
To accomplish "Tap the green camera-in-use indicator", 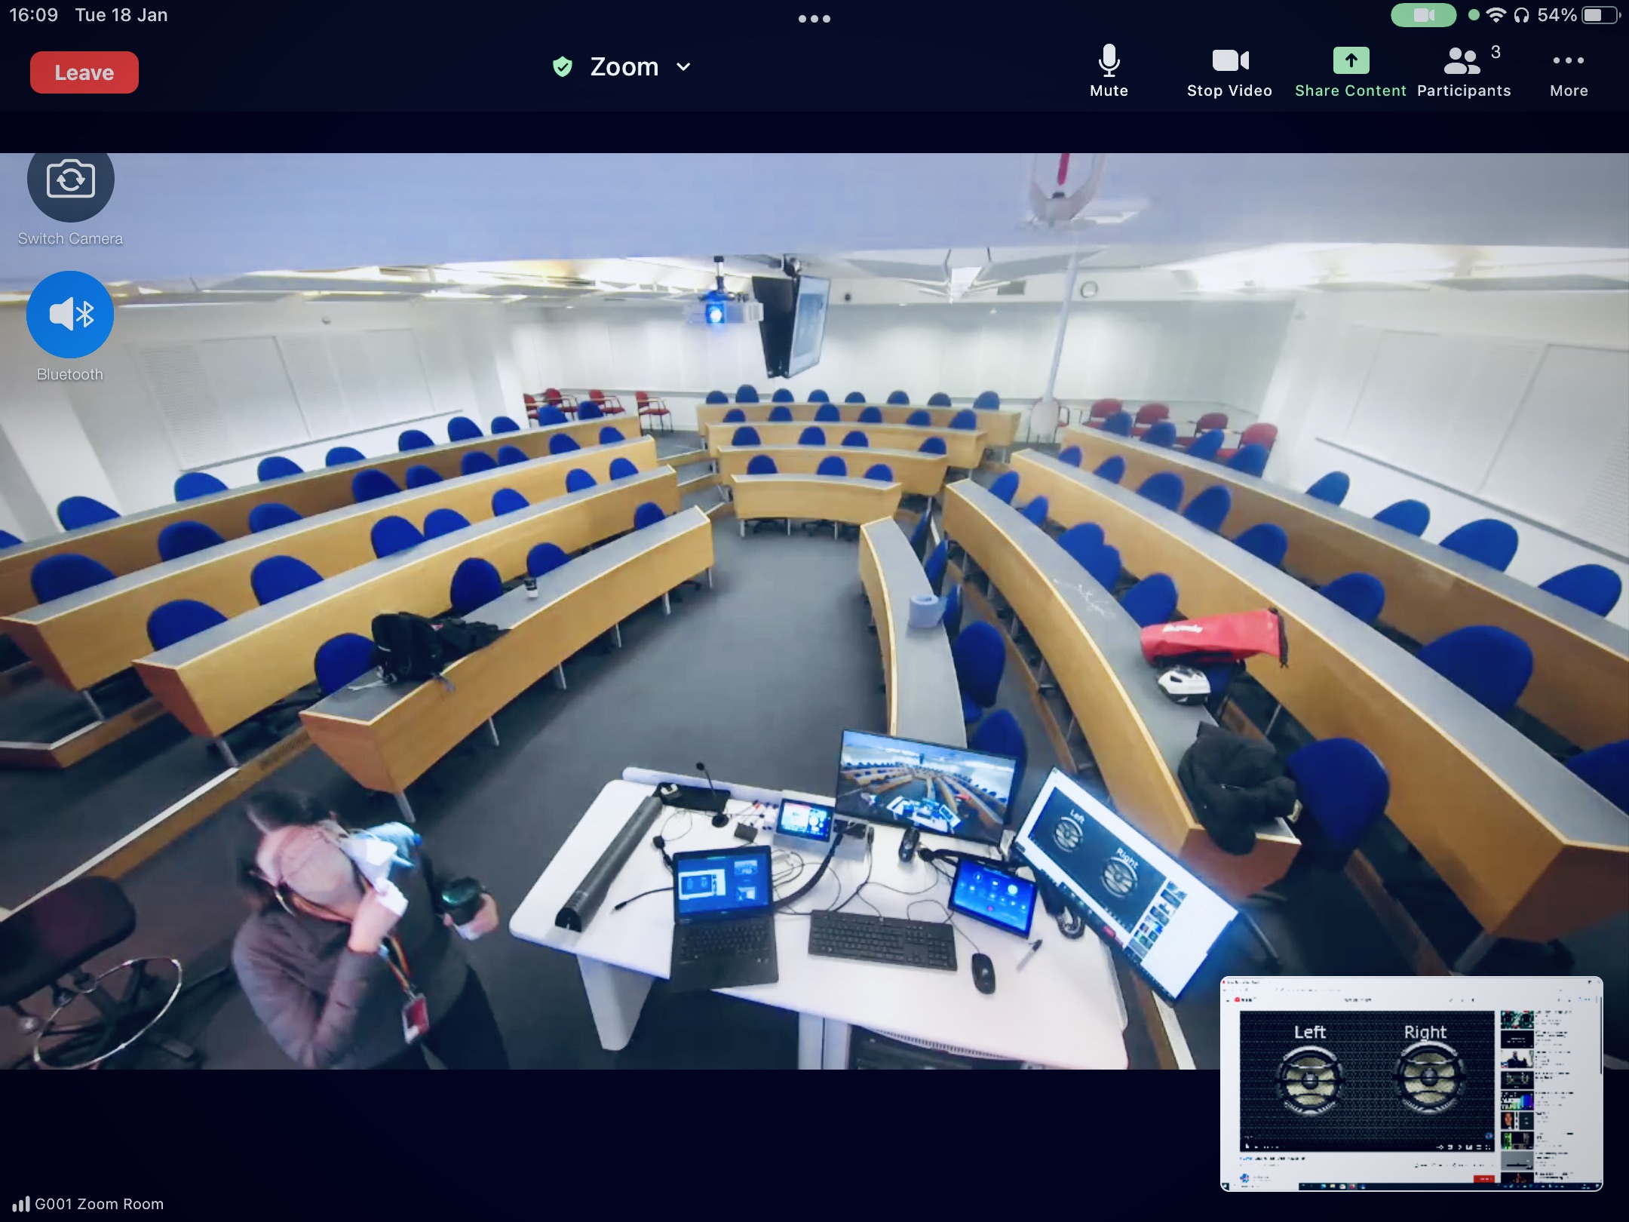I will tap(1423, 15).
